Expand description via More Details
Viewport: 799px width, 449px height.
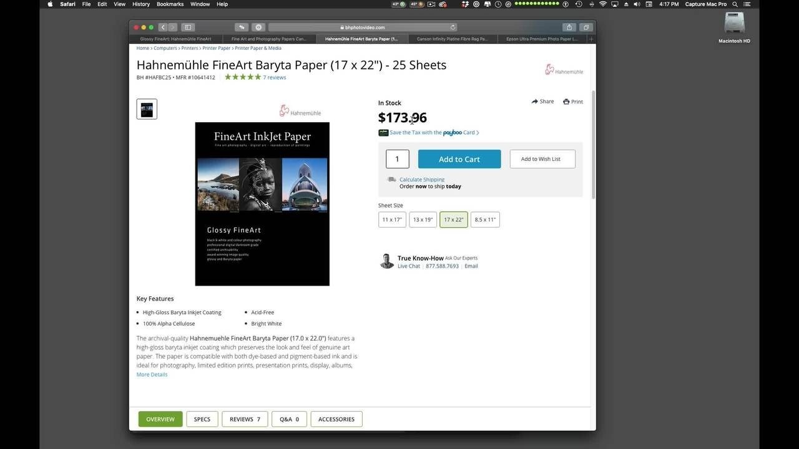(152, 374)
